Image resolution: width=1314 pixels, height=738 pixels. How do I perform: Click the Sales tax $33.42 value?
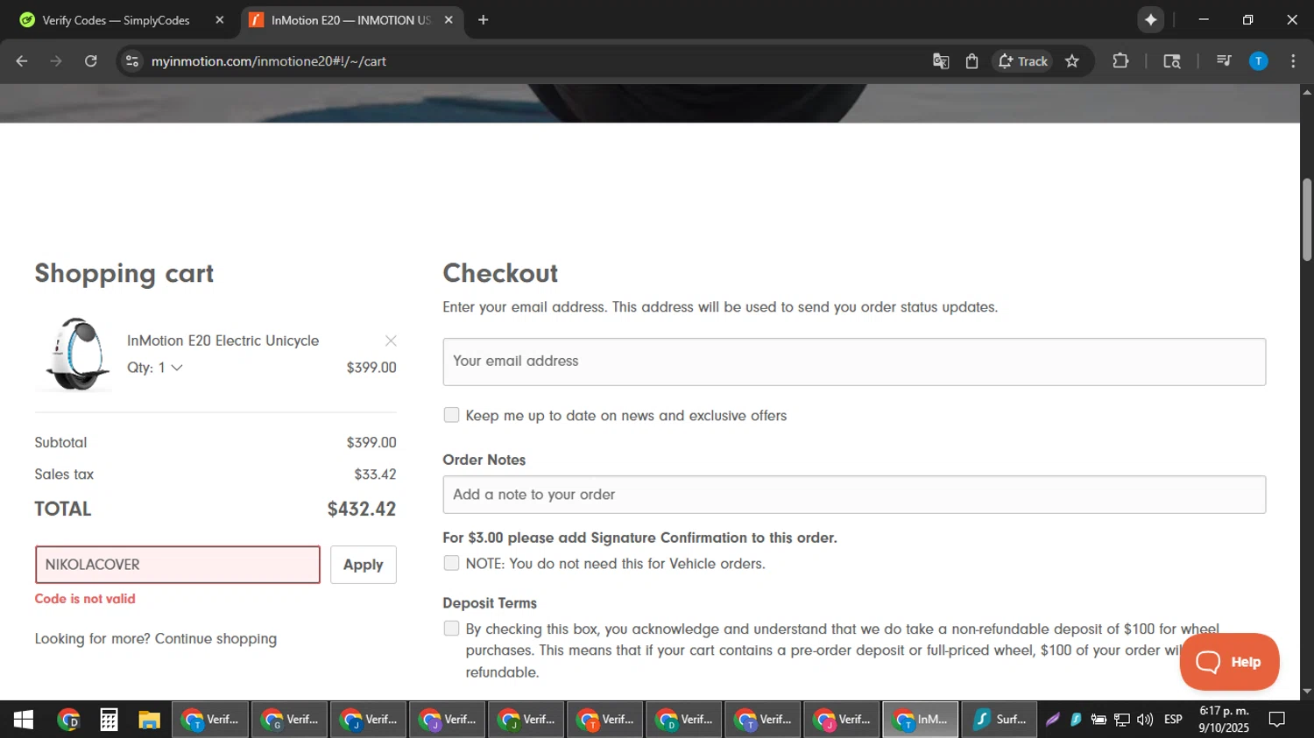[x=375, y=474]
